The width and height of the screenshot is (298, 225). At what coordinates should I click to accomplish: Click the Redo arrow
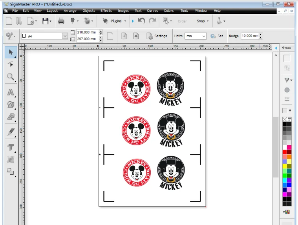click(152, 20)
